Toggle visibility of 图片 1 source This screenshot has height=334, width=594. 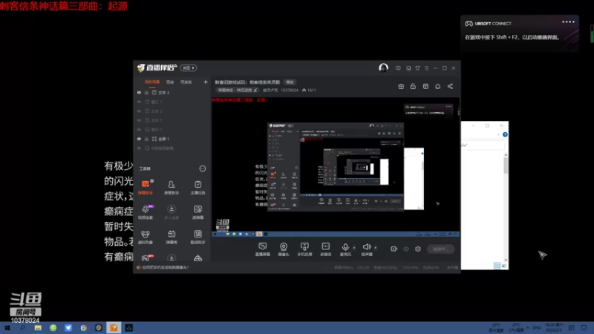tap(139, 129)
